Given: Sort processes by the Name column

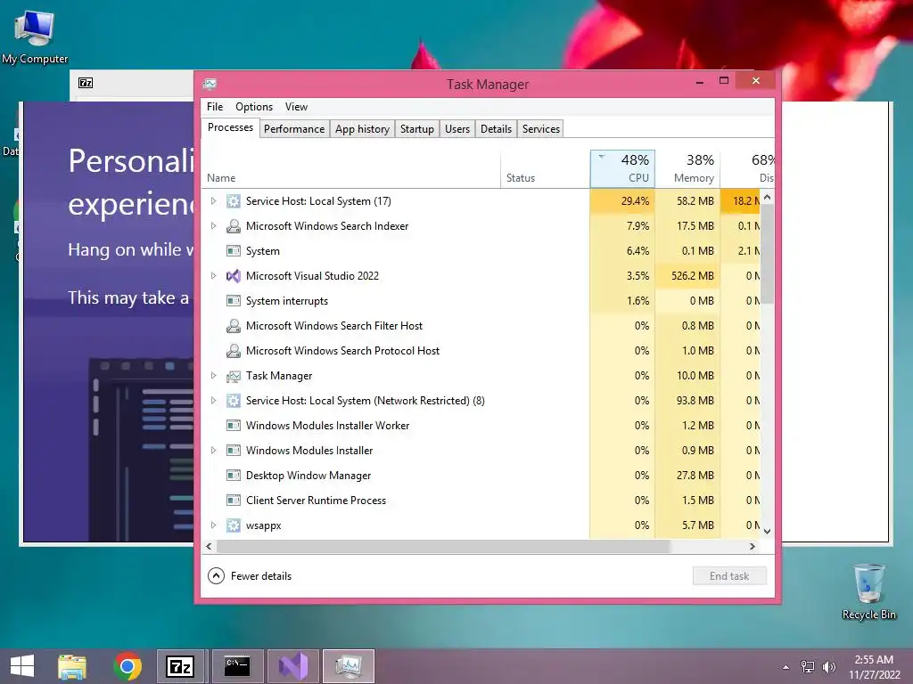Looking at the screenshot, I should (351, 168).
